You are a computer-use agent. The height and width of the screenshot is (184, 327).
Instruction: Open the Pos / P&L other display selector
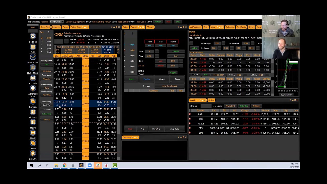(46, 95)
